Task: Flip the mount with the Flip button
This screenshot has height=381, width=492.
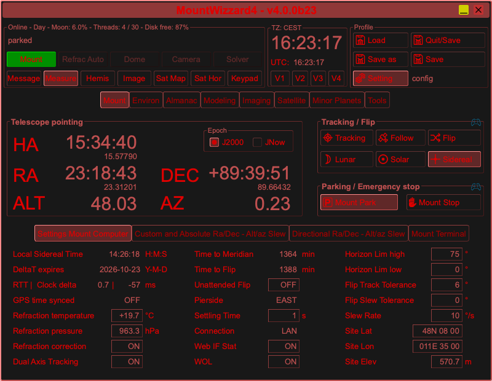Action: click(x=454, y=138)
